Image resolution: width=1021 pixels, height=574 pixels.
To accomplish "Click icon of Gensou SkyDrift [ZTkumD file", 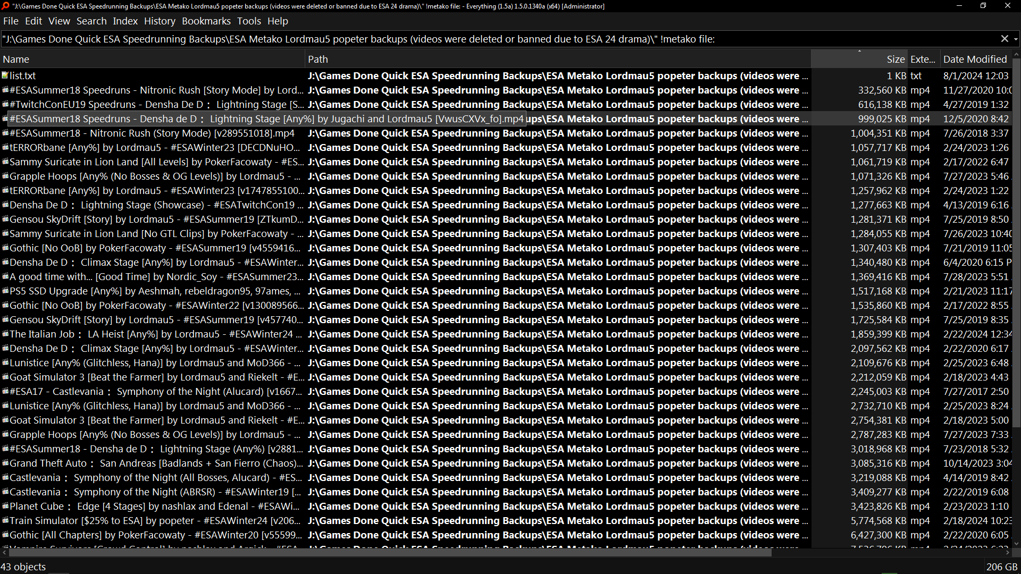I will (x=5, y=219).
